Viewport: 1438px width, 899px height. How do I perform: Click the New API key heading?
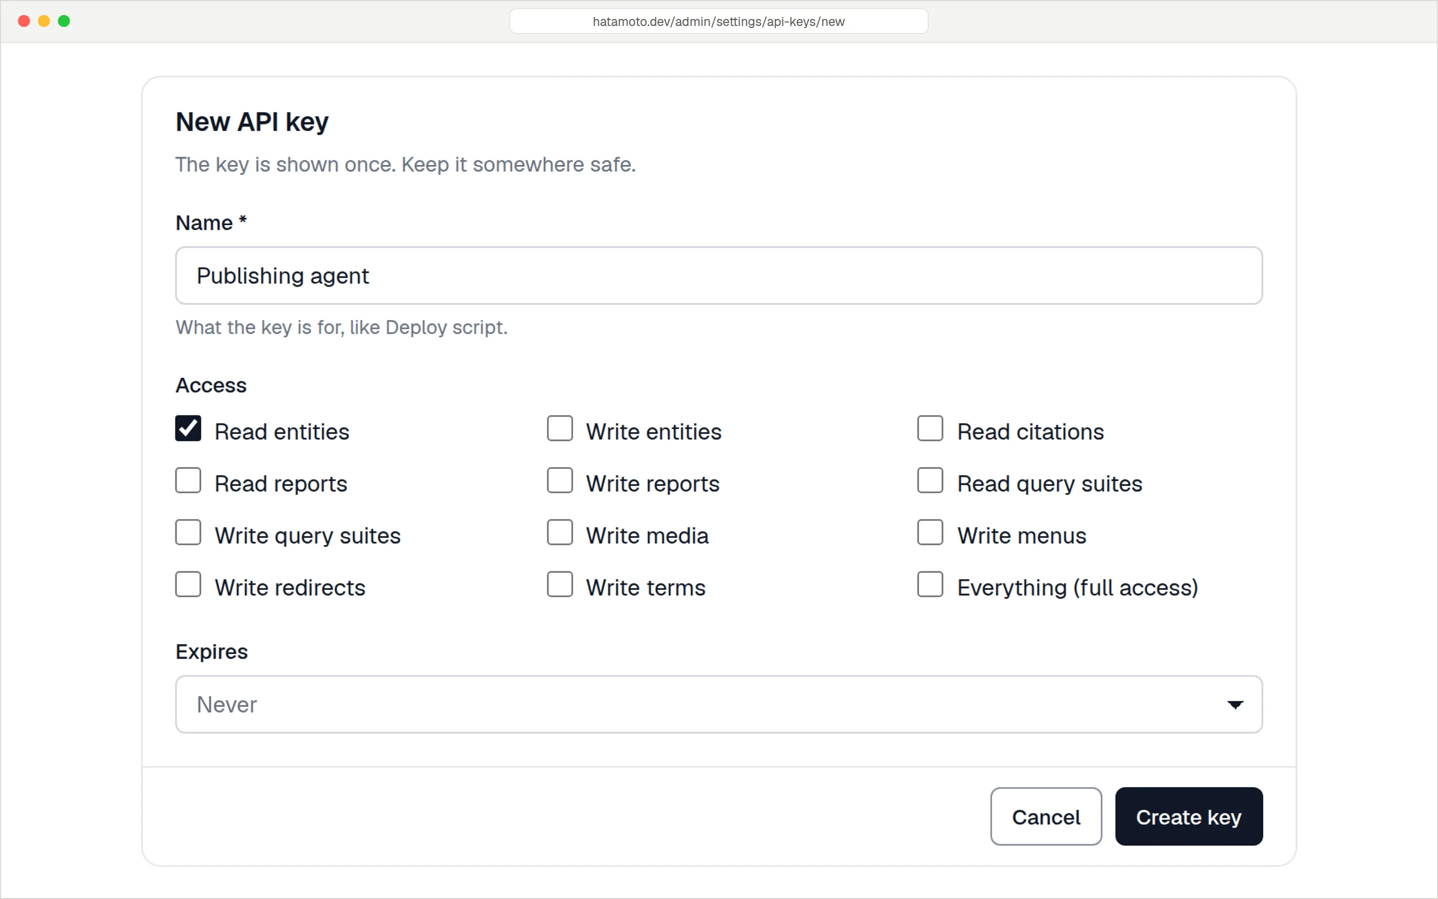click(x=252, y=122)
